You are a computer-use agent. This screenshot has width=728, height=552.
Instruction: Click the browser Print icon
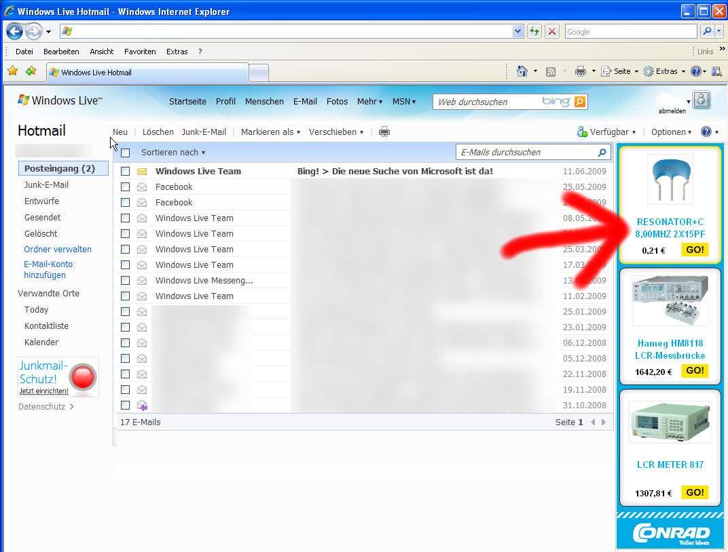pyautogui.click(x=581, y=71)
